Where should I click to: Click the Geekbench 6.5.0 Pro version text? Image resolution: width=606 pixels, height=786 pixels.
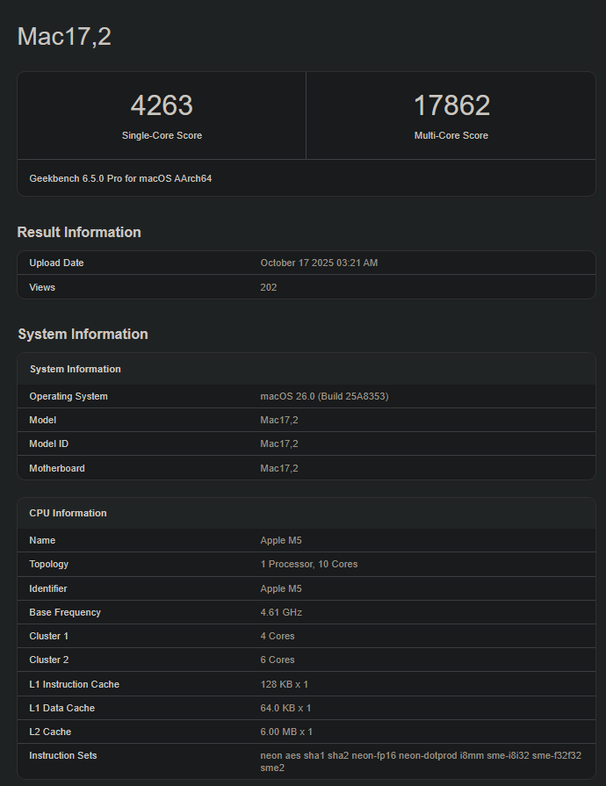pyautogui.click(x=120, y=178)
